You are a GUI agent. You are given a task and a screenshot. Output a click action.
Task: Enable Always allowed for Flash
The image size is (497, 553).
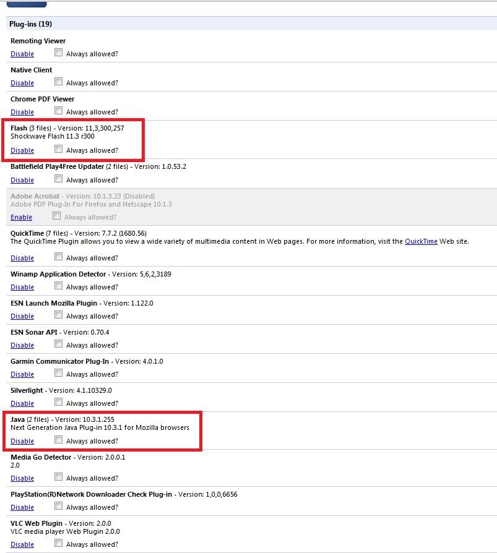click(x=59, y=149)
